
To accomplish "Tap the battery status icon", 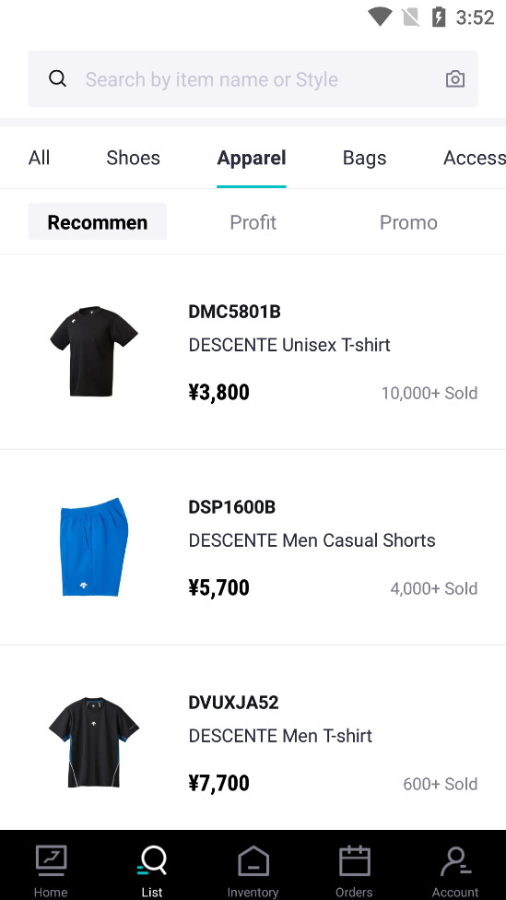I will (439, 18).
